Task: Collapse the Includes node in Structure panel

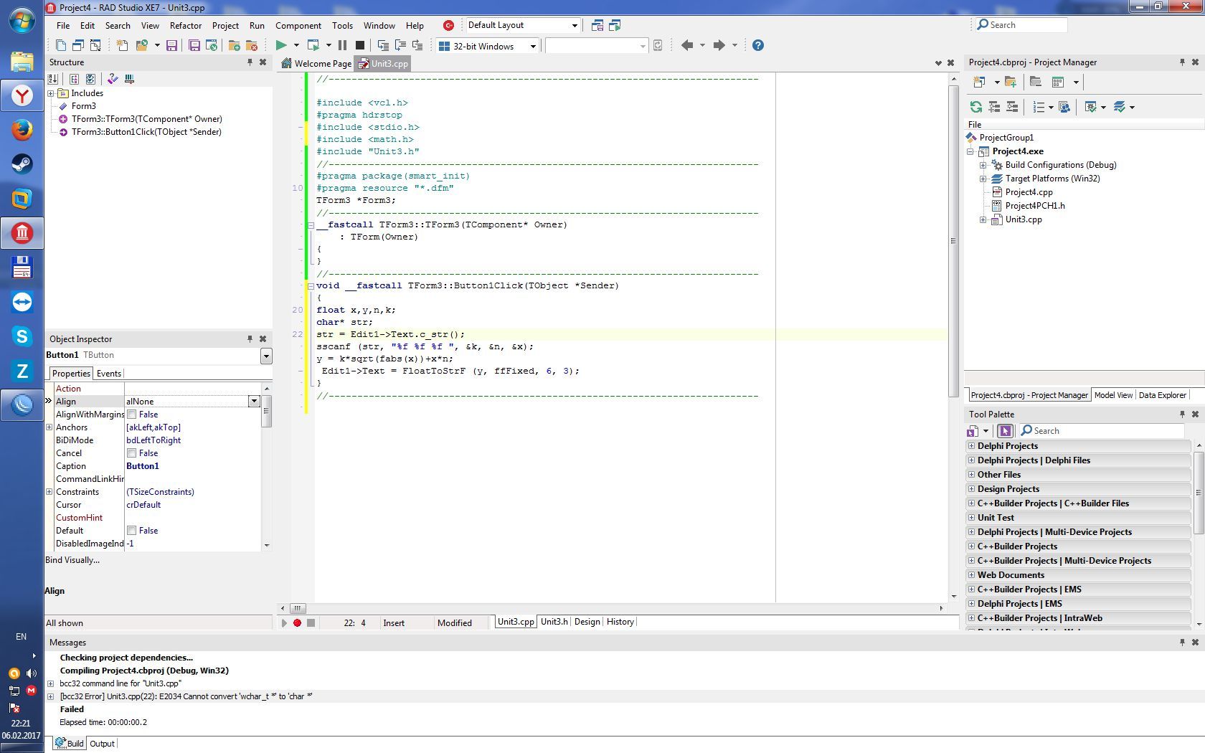Action: [52, 93]
